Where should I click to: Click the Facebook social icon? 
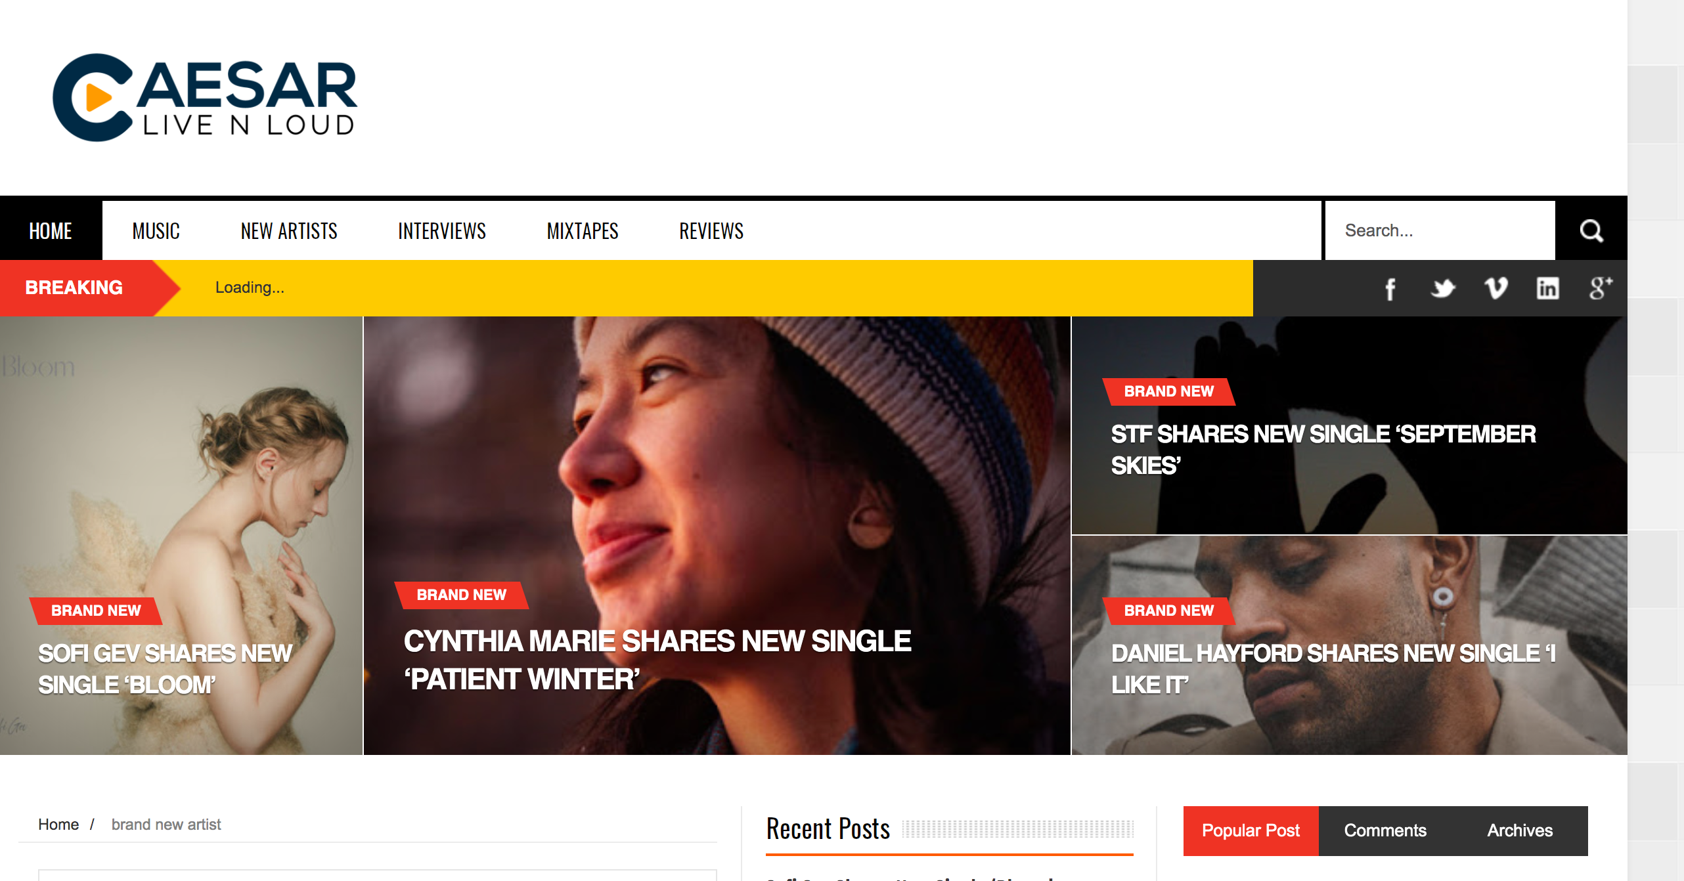[x=1390, y=289]
